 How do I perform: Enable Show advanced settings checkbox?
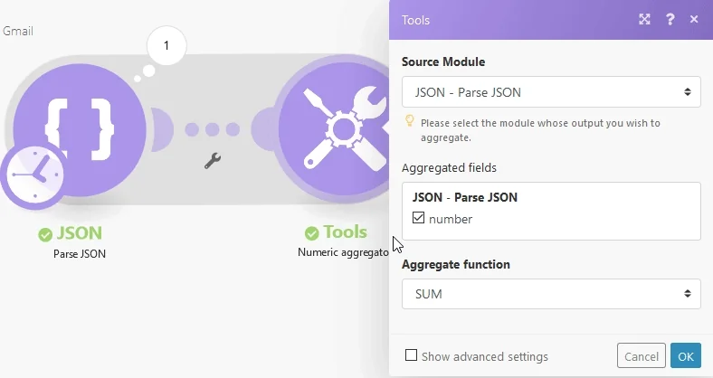[411, 354]
